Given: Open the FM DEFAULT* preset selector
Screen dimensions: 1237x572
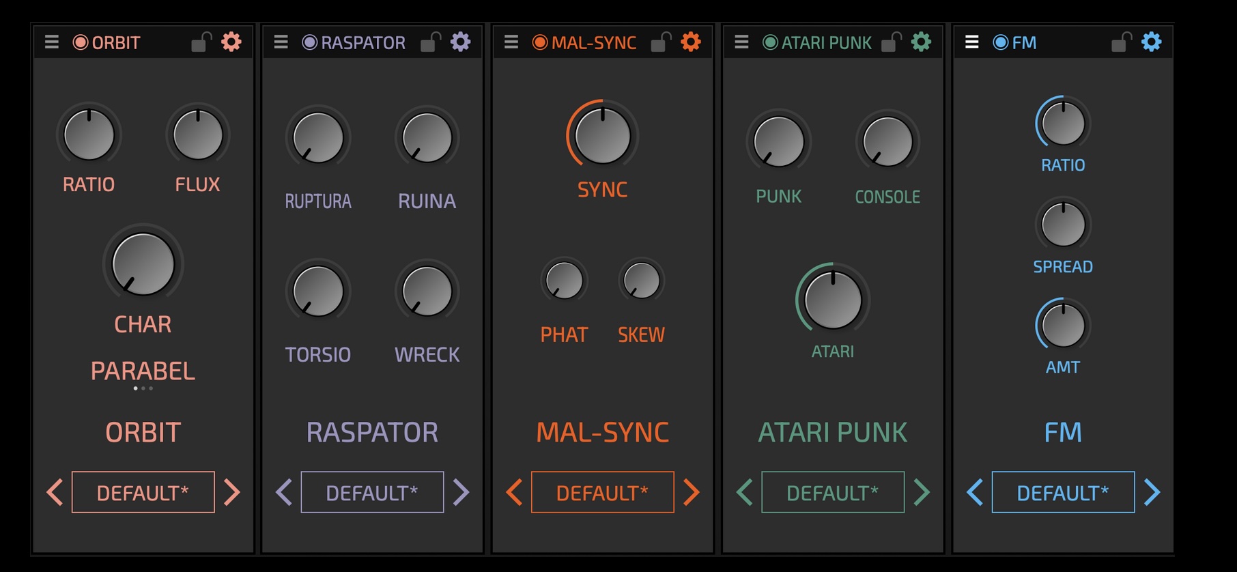Looking at the screenshot, I should click(x=1064, y=492).
